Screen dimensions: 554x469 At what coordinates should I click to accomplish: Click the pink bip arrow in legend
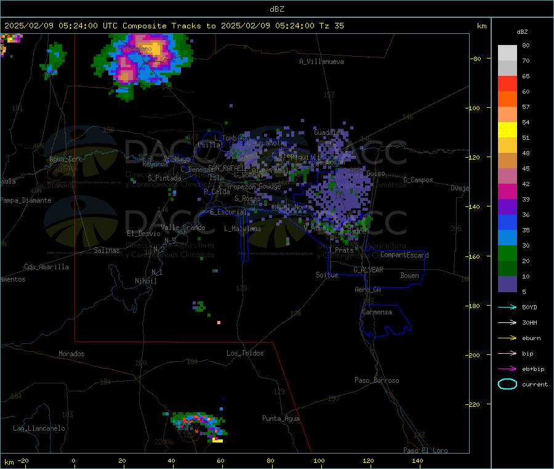pos(507,353)
